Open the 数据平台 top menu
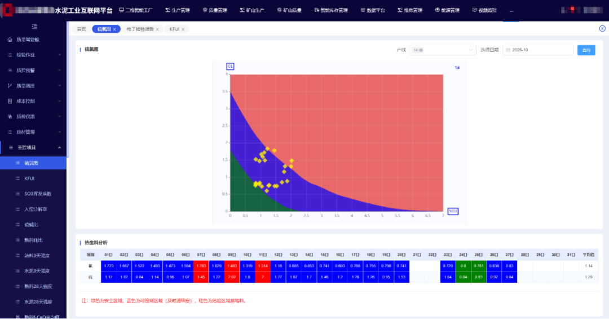The width and height of the screenshot is (609, 319). pyautogui.click(x=378, y=10)
